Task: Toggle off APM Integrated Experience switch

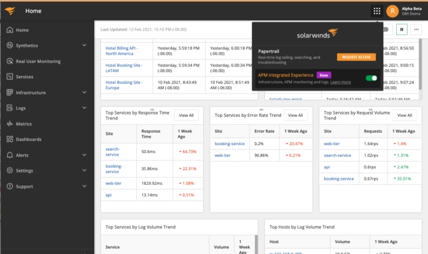Action: pos(371,78)
